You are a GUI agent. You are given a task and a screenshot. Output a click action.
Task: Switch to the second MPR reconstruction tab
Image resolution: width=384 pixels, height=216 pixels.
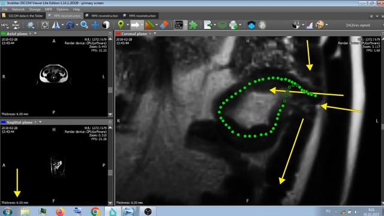(102, 16)
